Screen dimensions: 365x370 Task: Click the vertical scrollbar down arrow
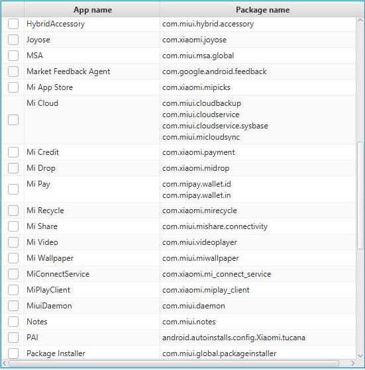click(x=360, y=355)
